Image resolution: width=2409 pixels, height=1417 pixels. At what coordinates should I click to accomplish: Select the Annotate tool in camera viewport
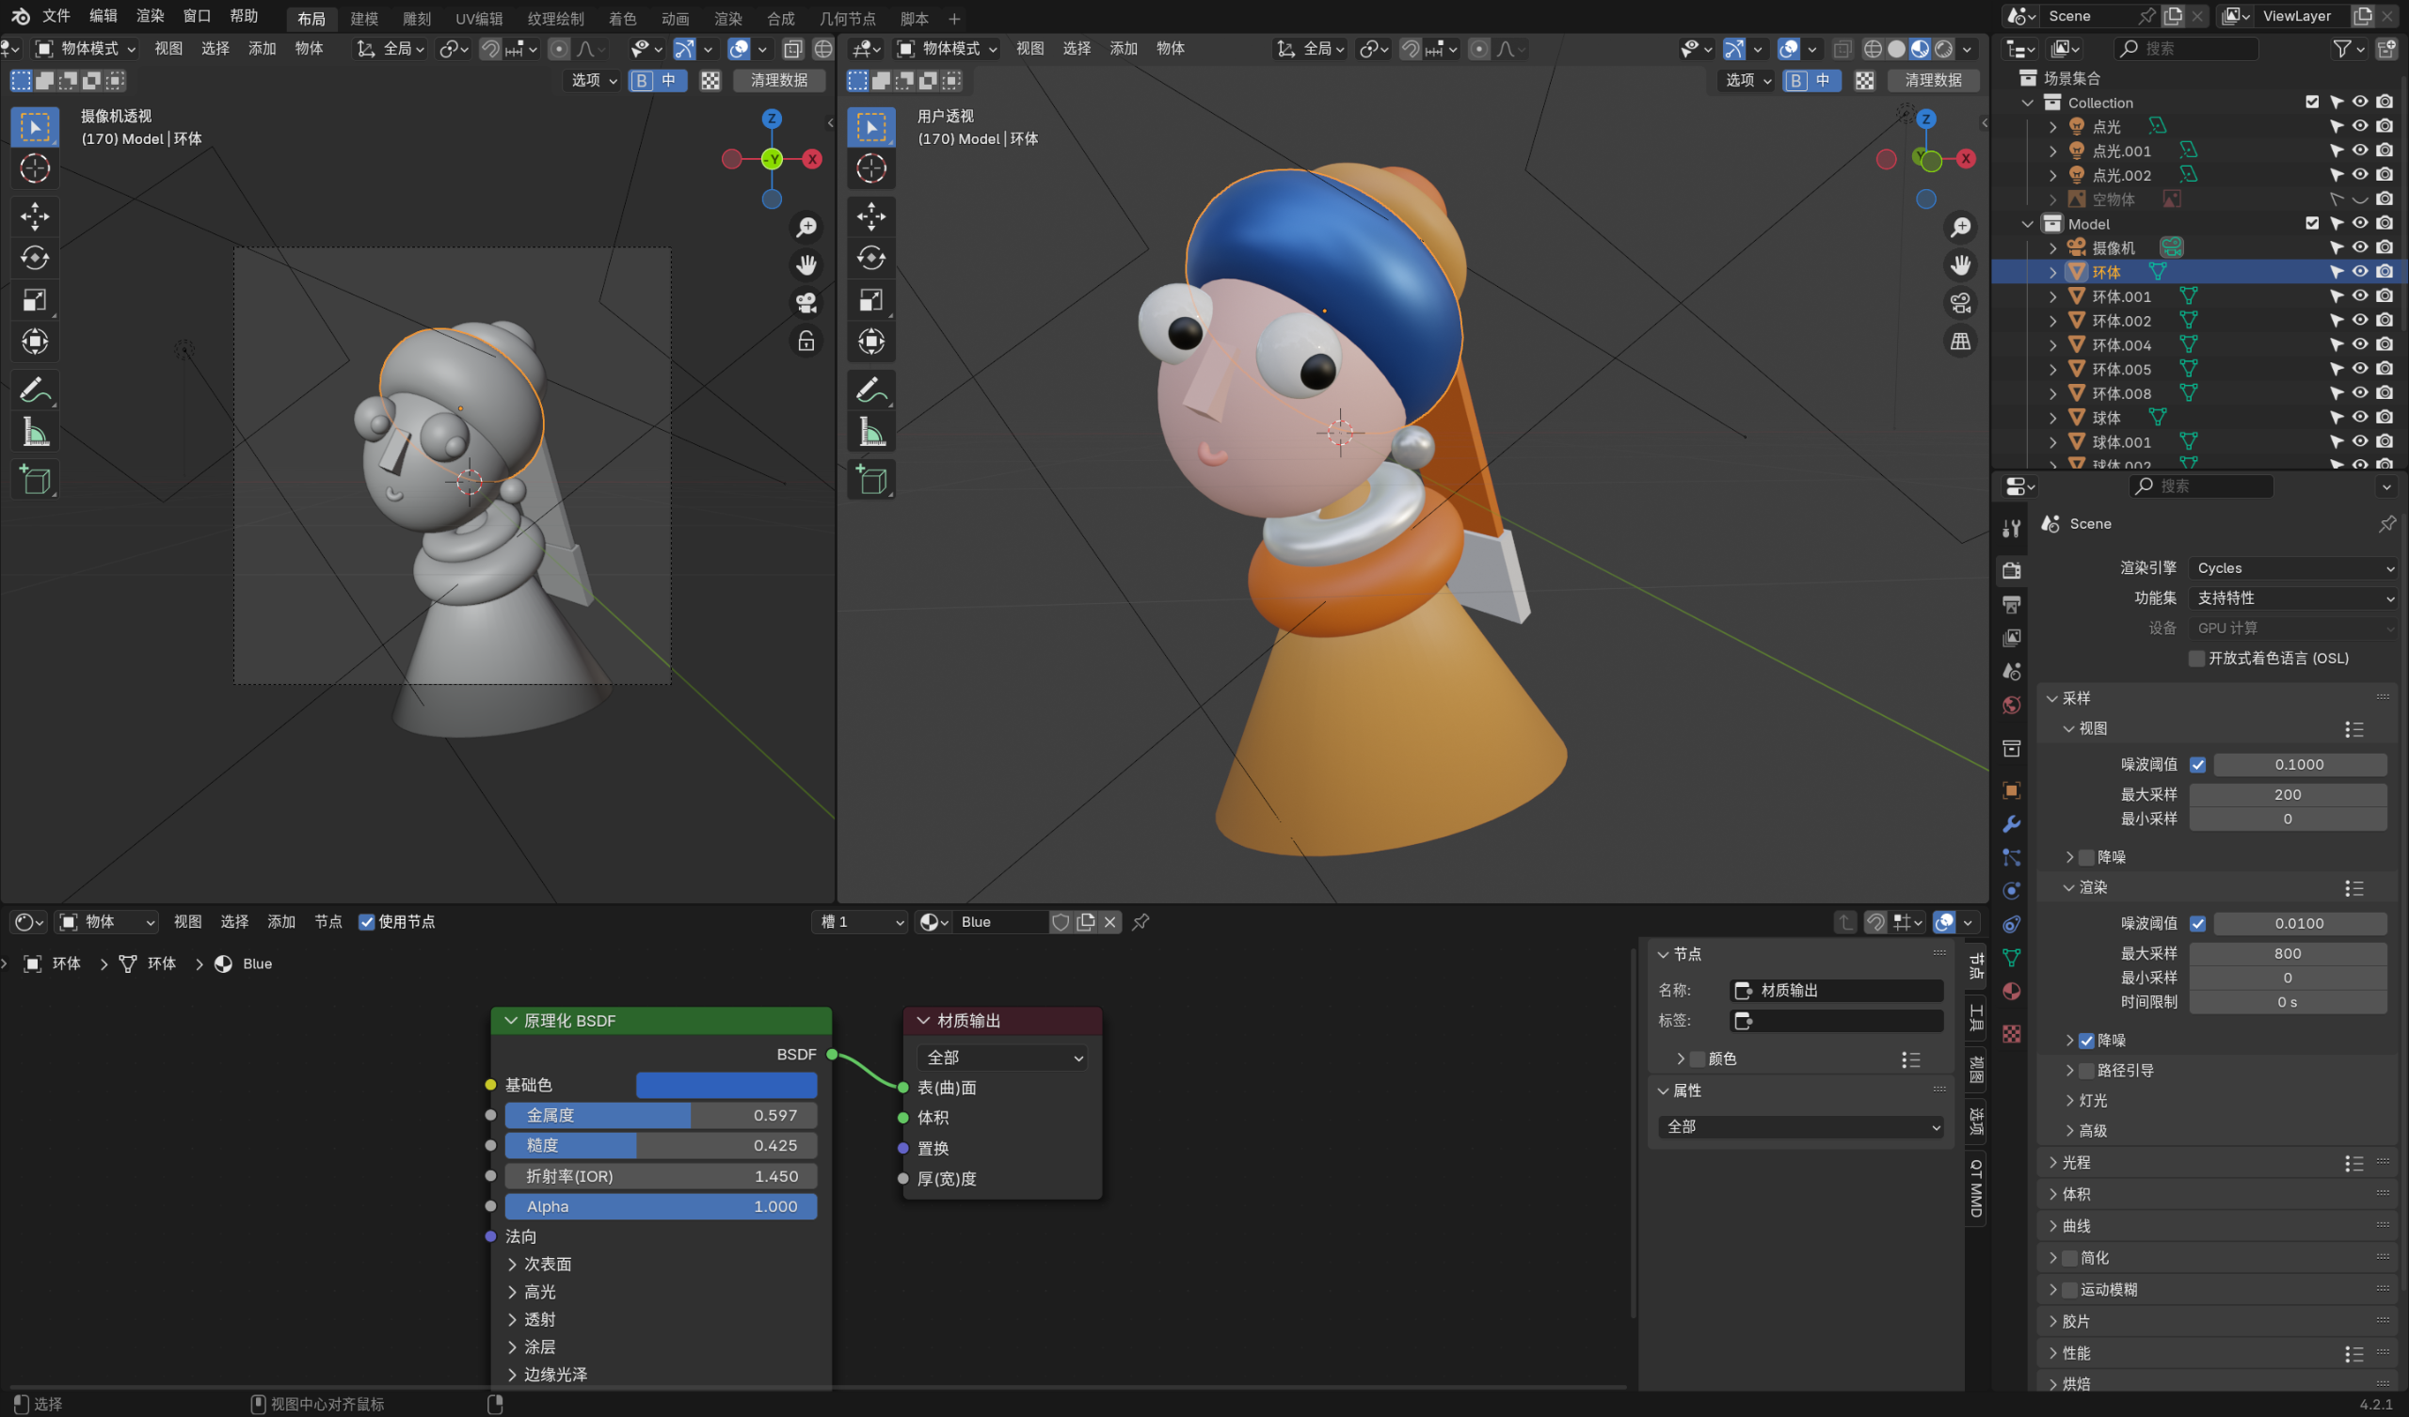[35, 390]
